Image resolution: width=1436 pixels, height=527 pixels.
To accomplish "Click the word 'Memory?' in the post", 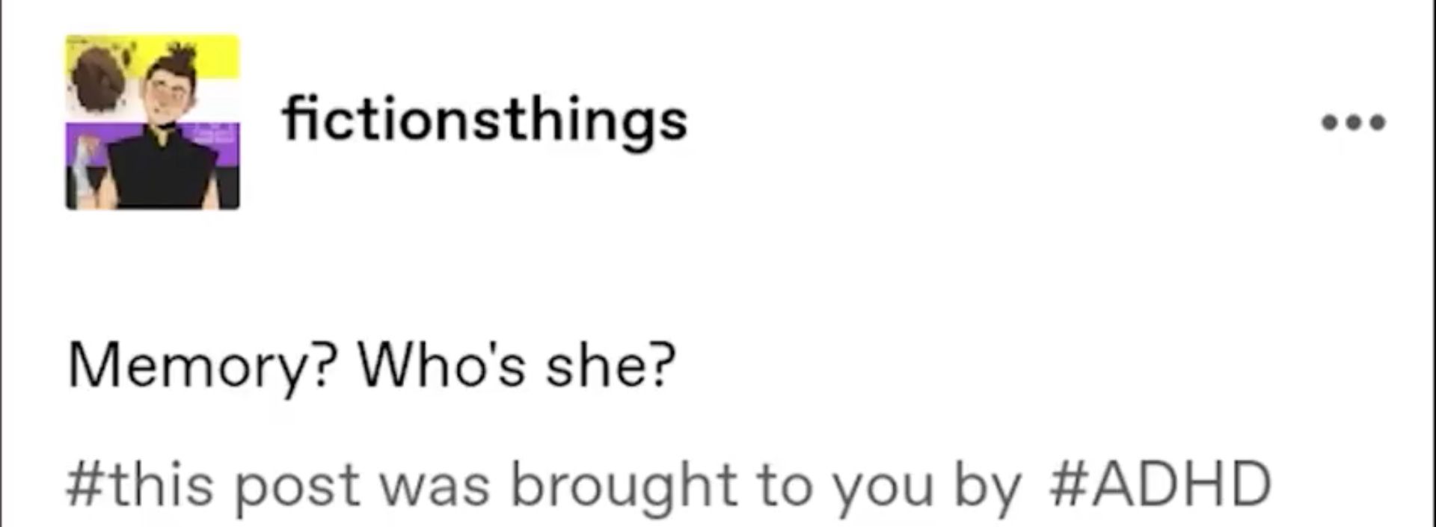I will [x=202, y=368].
